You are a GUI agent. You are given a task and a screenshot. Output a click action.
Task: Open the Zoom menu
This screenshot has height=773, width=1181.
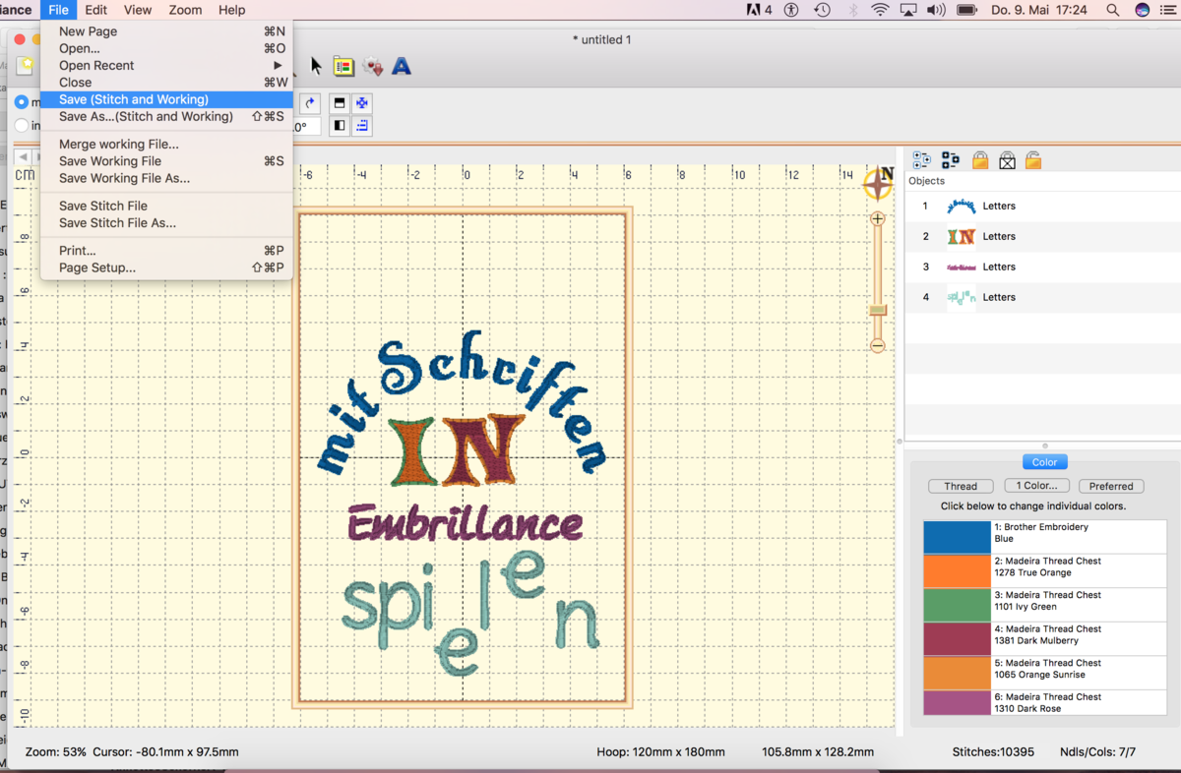[185, 10]
